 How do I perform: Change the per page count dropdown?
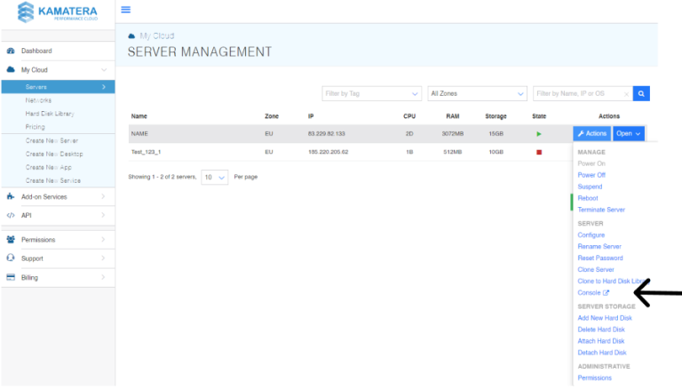click(214, 177)
